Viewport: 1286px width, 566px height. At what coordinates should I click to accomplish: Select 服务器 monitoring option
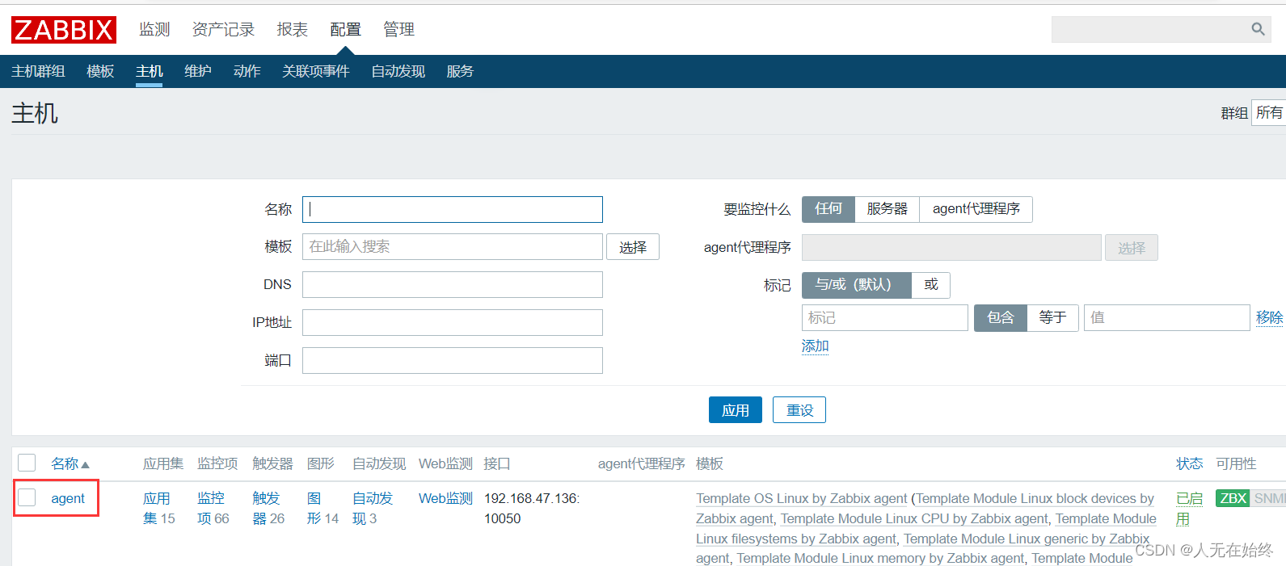tap(887, 209)
